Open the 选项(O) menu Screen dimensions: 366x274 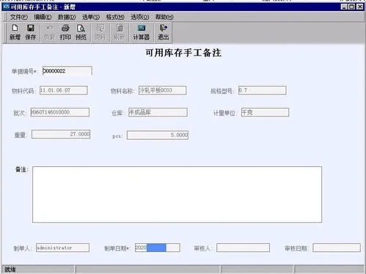pyautogui.click(x=140, y=17)
